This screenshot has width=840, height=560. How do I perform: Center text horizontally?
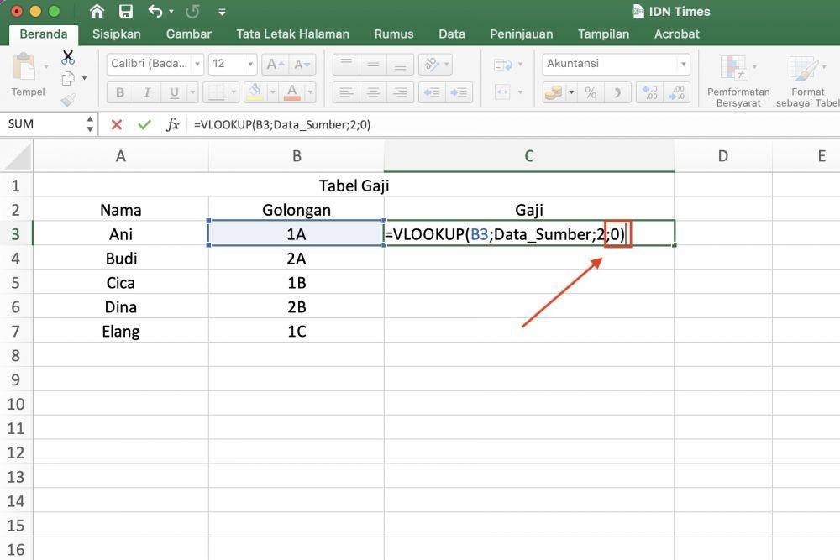(x=374, y=92)
